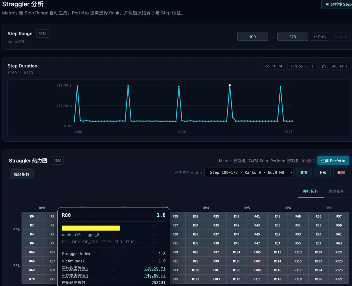Download the Perfetto file with 下载
The image size is (352, 286).
point(323,173)
